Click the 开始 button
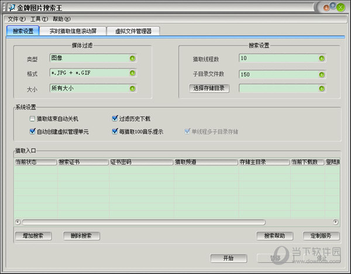Image resolution: width=351 pixels, height=274 pixels. pos(228,258)
